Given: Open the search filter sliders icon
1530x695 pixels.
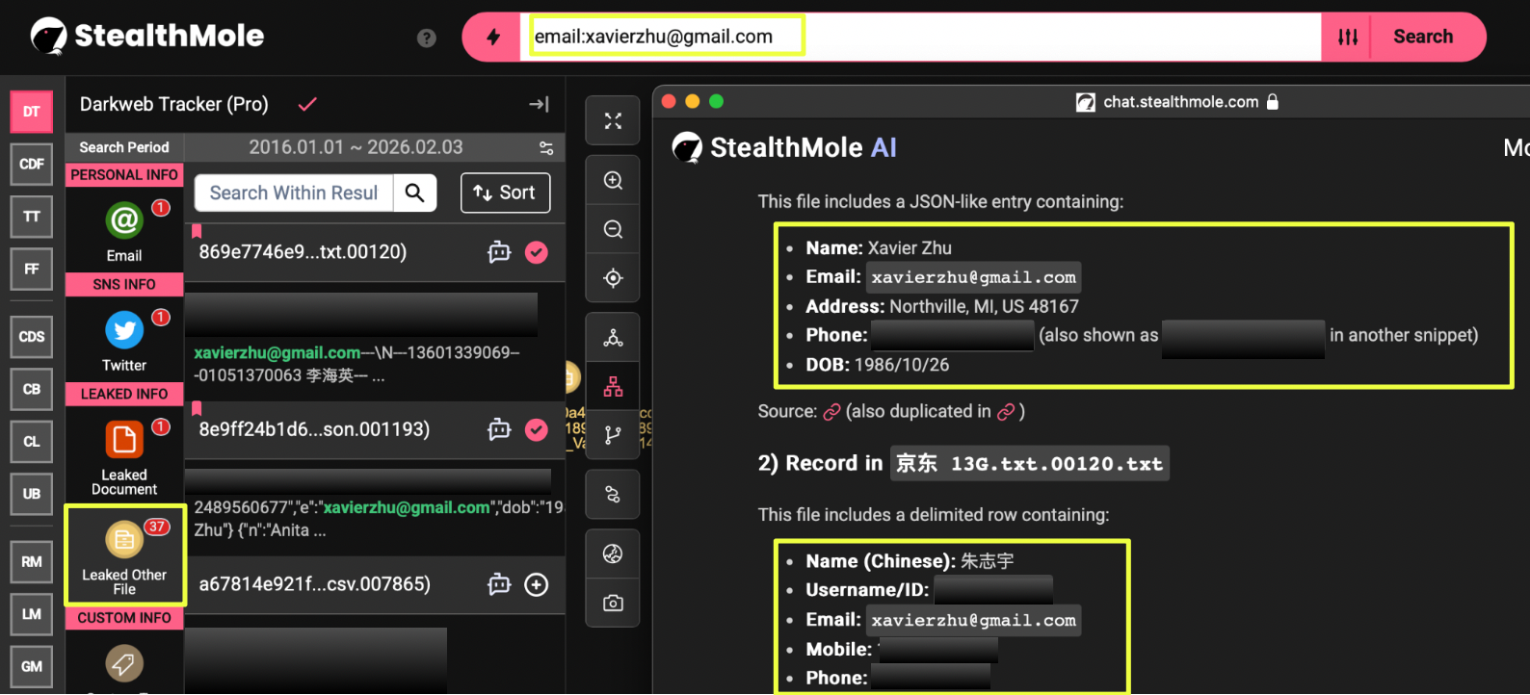Looking at the screenshot, I should pos(1347,37).
